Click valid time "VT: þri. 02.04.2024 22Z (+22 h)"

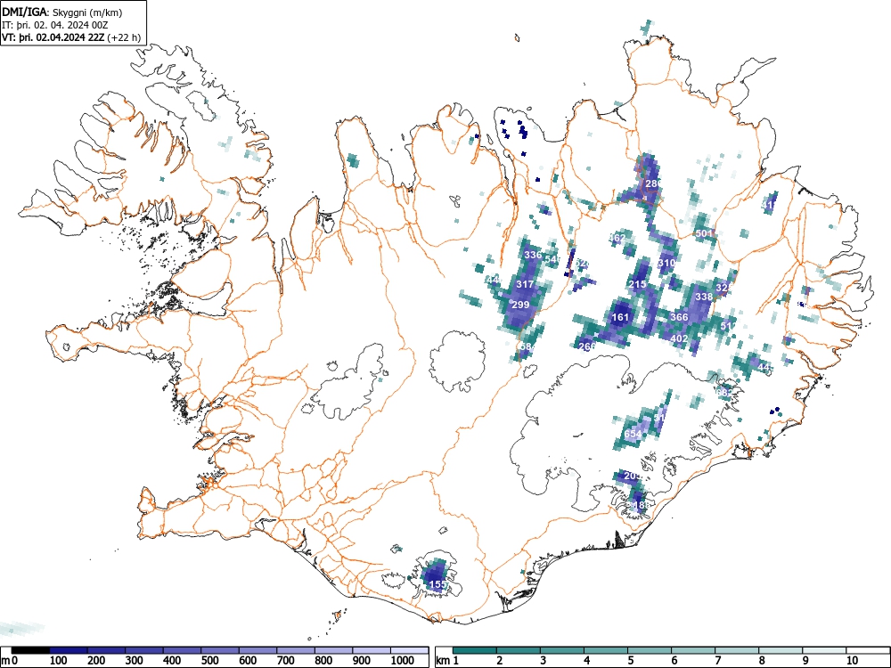71,37
